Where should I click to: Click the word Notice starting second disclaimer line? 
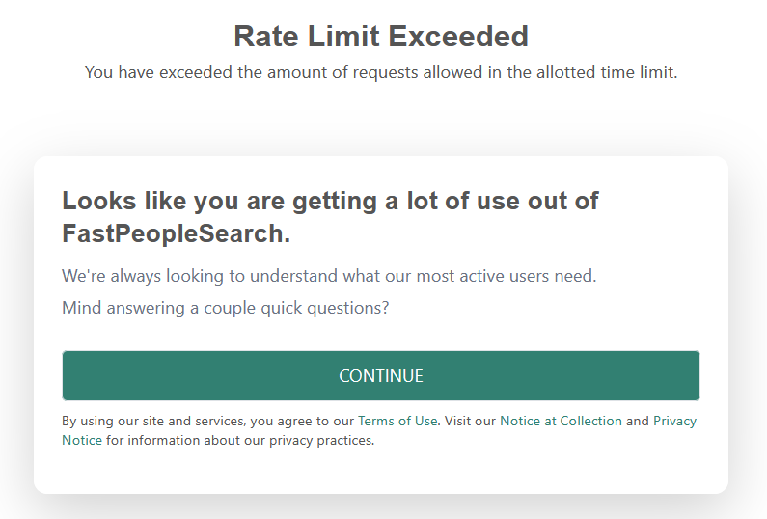pos(82,441)
